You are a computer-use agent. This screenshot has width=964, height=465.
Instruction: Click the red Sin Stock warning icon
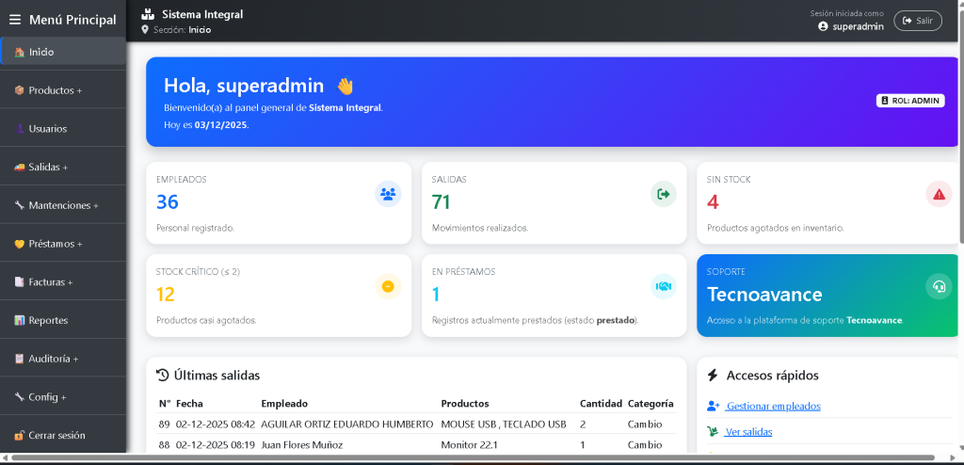(939, 194)
